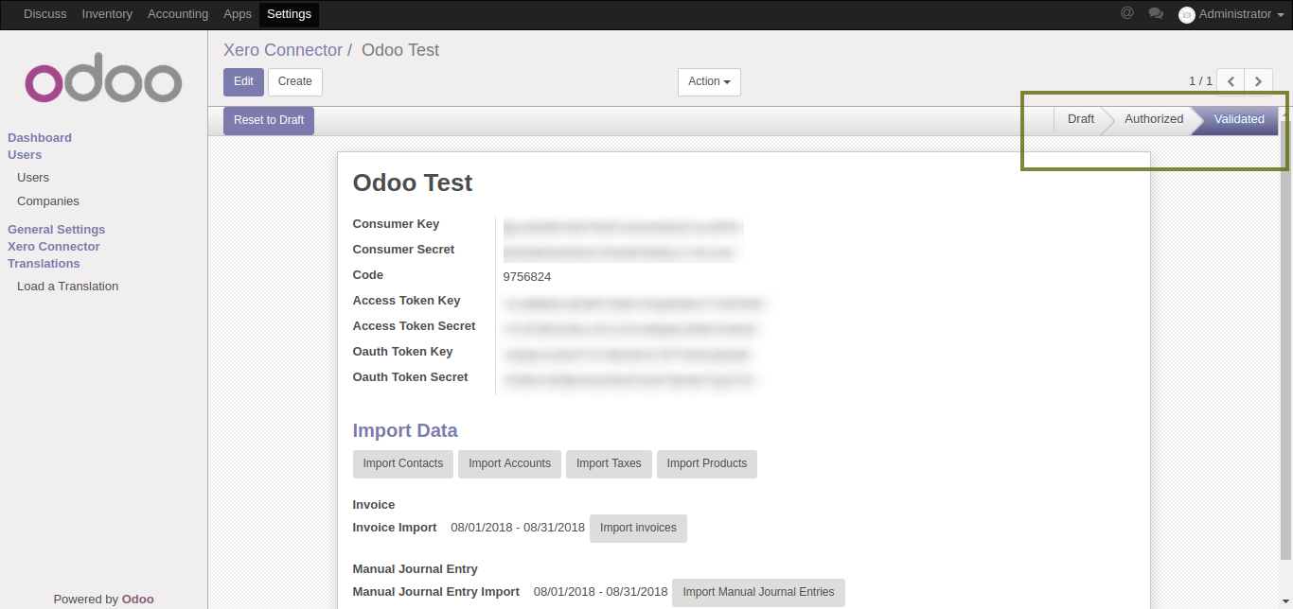Click the Code value 9756824
The width and height of the screenshot is (1293, 609).
(527, 277)
